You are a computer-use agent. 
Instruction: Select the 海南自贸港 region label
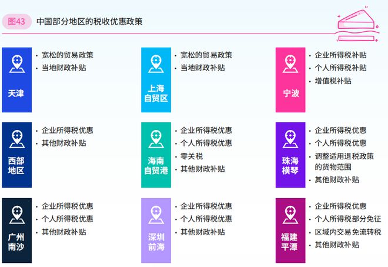[156, 165]
